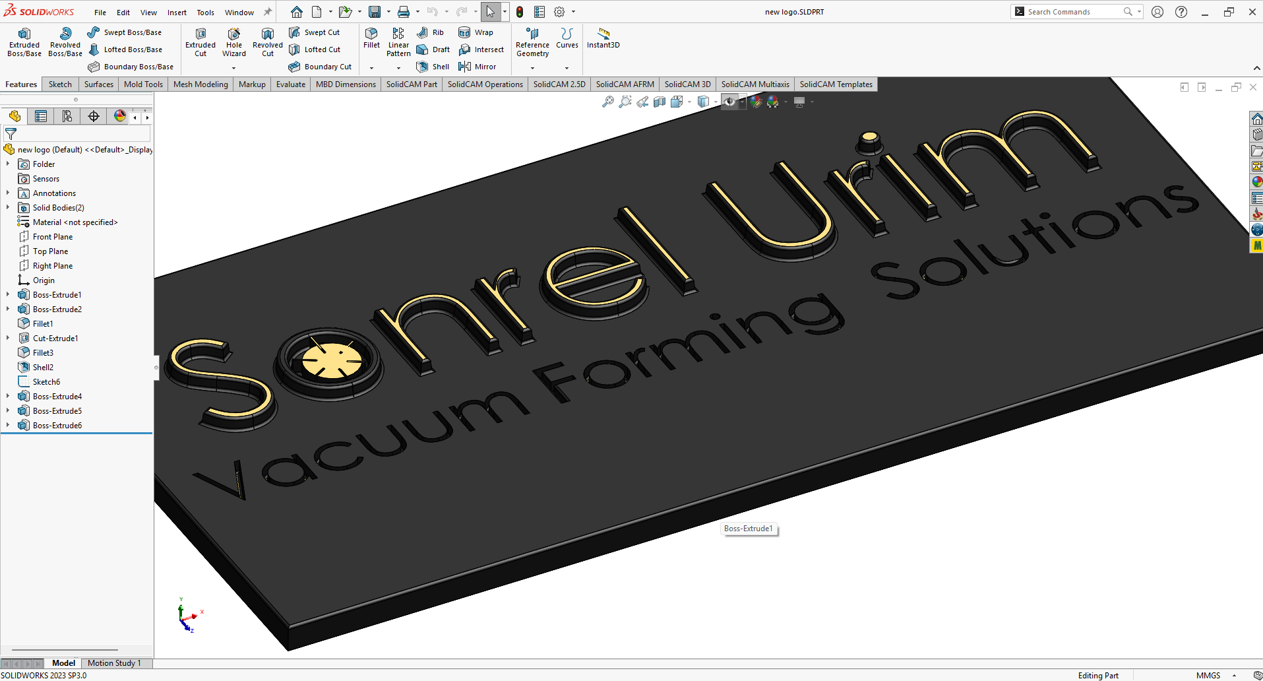
Task: Expand the Boss-Extrude1 feature node
Action: 8,295
